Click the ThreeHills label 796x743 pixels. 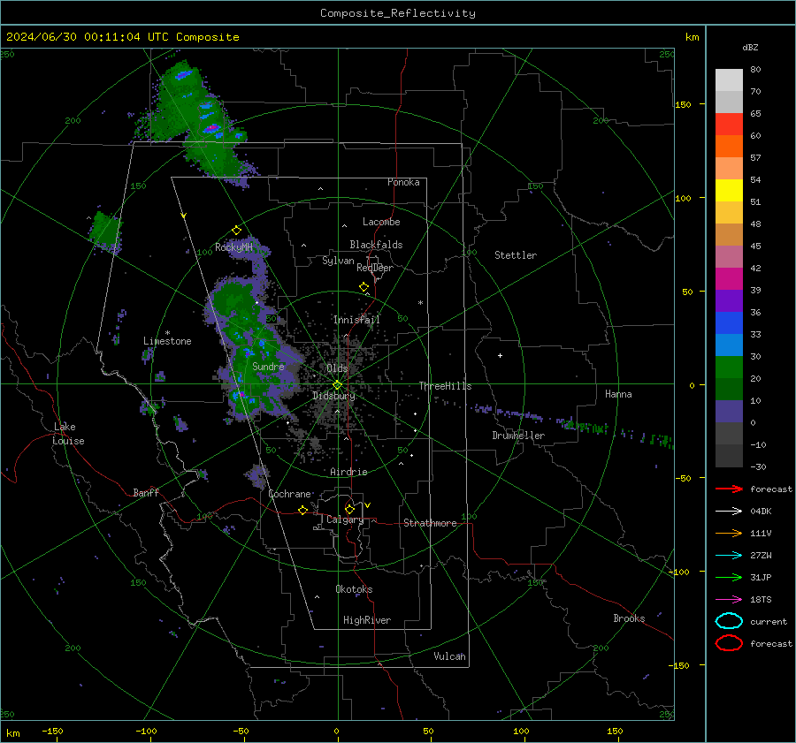[445, 386]
